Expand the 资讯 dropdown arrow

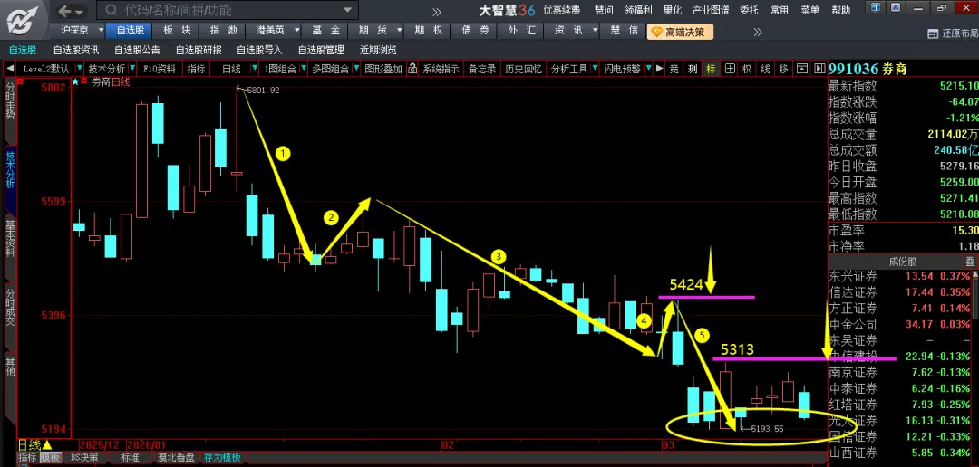click(595, 30)
